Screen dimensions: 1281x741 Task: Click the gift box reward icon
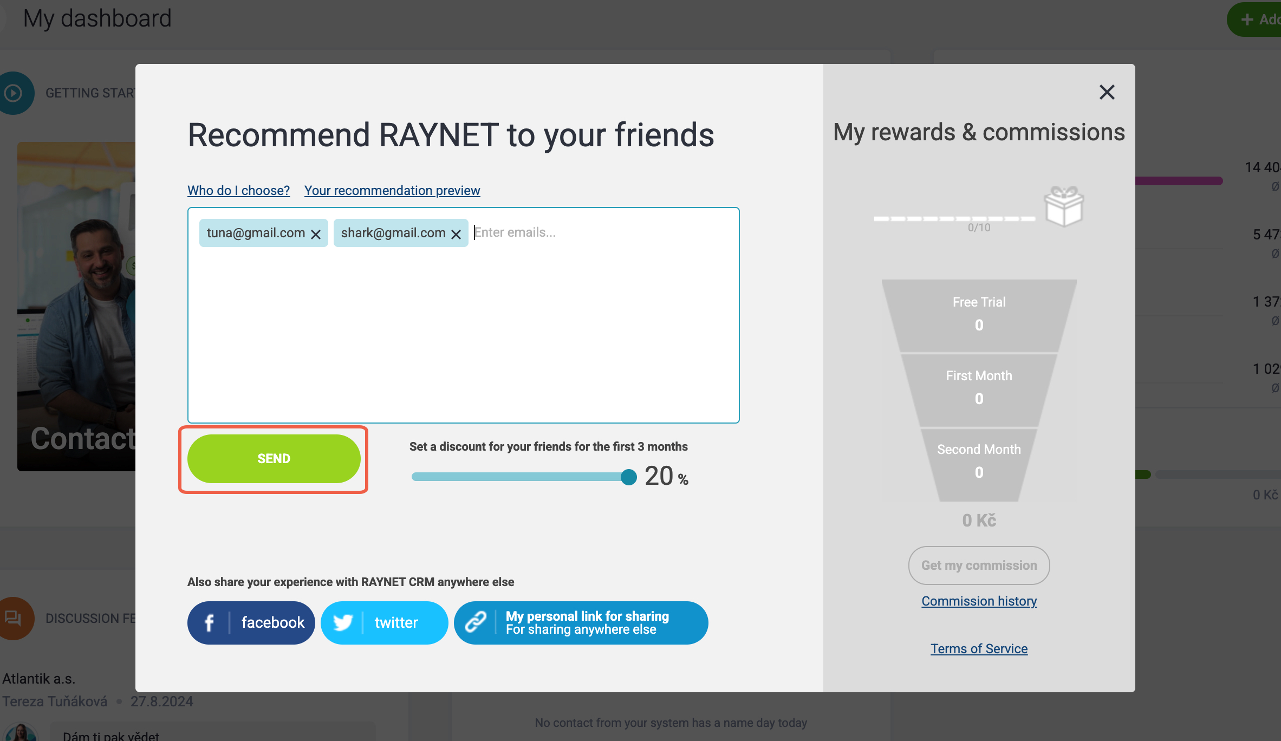coord(1064,206)
